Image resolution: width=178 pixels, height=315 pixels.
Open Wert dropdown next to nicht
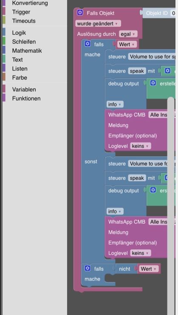point(149,269)
